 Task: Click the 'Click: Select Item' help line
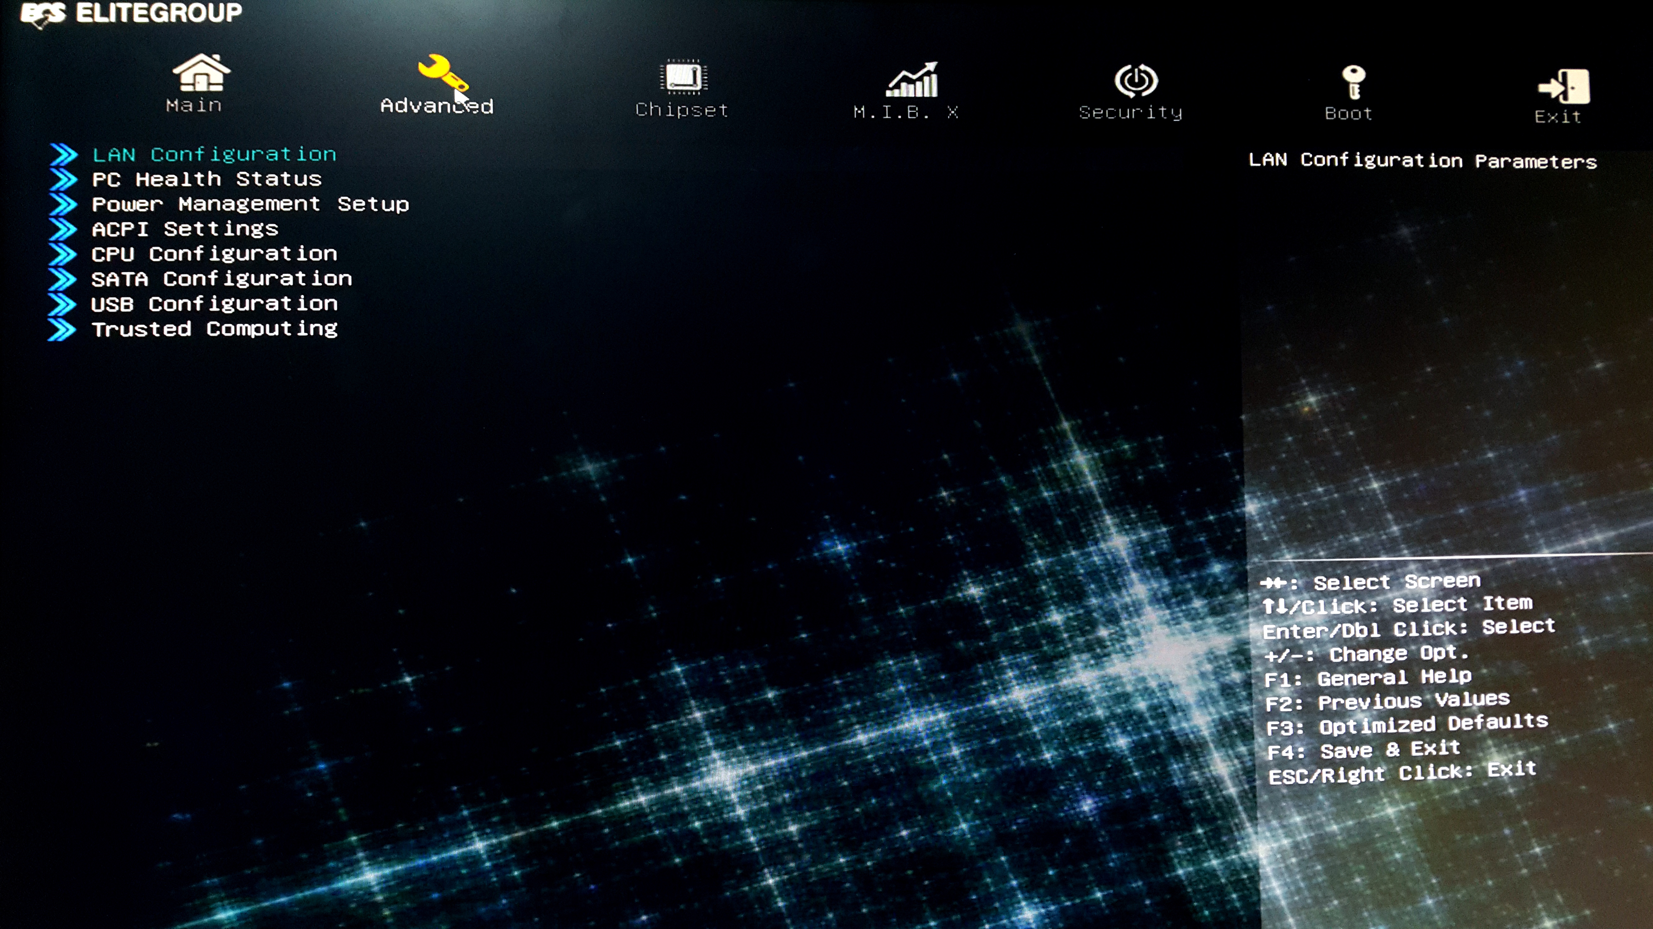point(1397,605)
